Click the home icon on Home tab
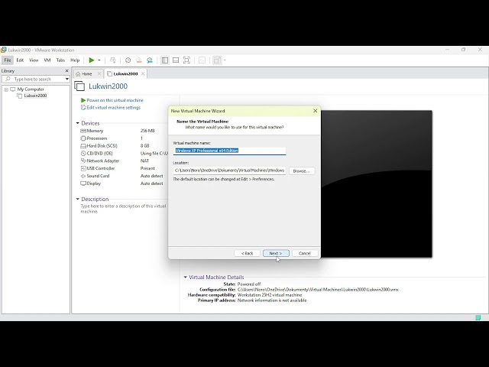489x367 pixels. 78,74
